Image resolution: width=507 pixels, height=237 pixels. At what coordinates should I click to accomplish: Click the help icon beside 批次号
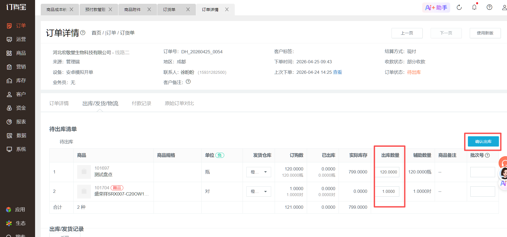487,155
